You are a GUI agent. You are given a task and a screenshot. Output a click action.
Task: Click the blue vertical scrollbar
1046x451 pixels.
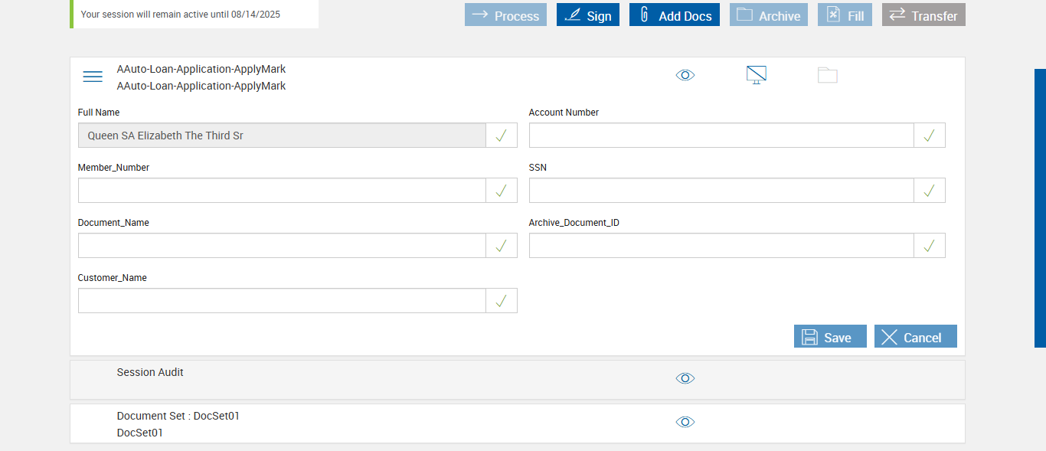[x=1040, y=208]
